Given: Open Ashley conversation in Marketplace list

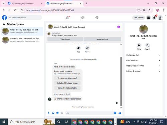Looking at the screenshot, I should (22, 40).
